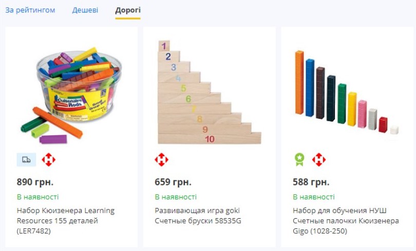Click В наявності status under 890 грн.
This screenshot has height=251, width=416.
(37, 197)
